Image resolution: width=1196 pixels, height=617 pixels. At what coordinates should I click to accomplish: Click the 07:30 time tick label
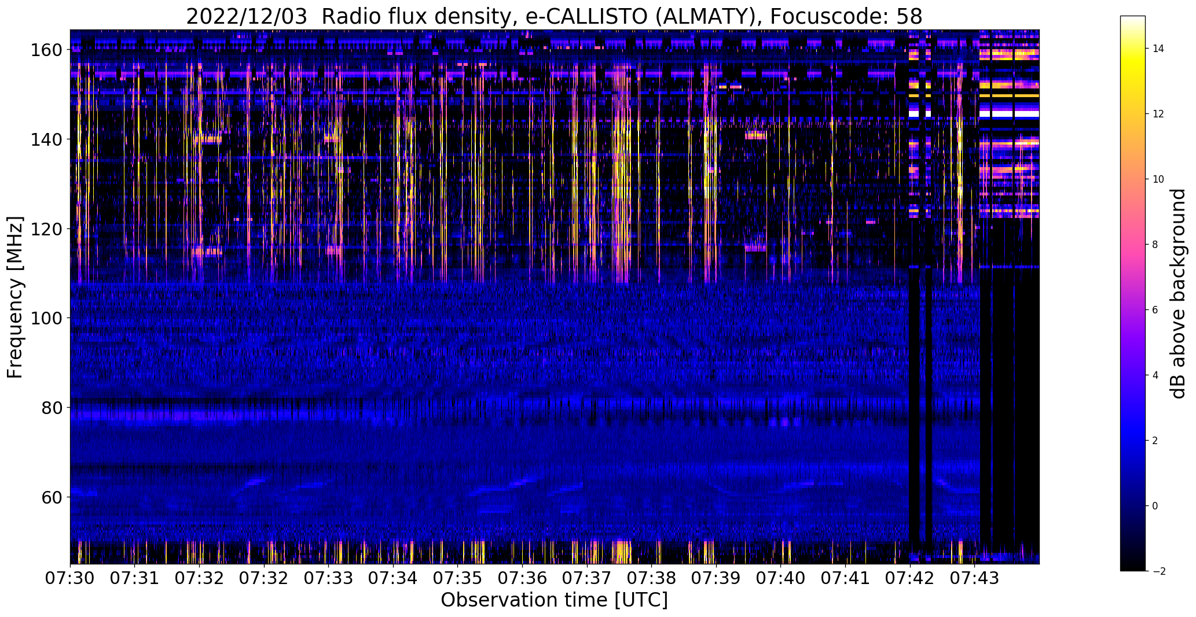(70, 578)
